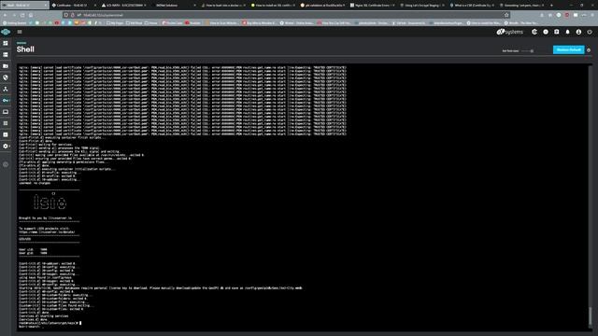
Task: Click the Restore Default button
Action: point(568,49)
